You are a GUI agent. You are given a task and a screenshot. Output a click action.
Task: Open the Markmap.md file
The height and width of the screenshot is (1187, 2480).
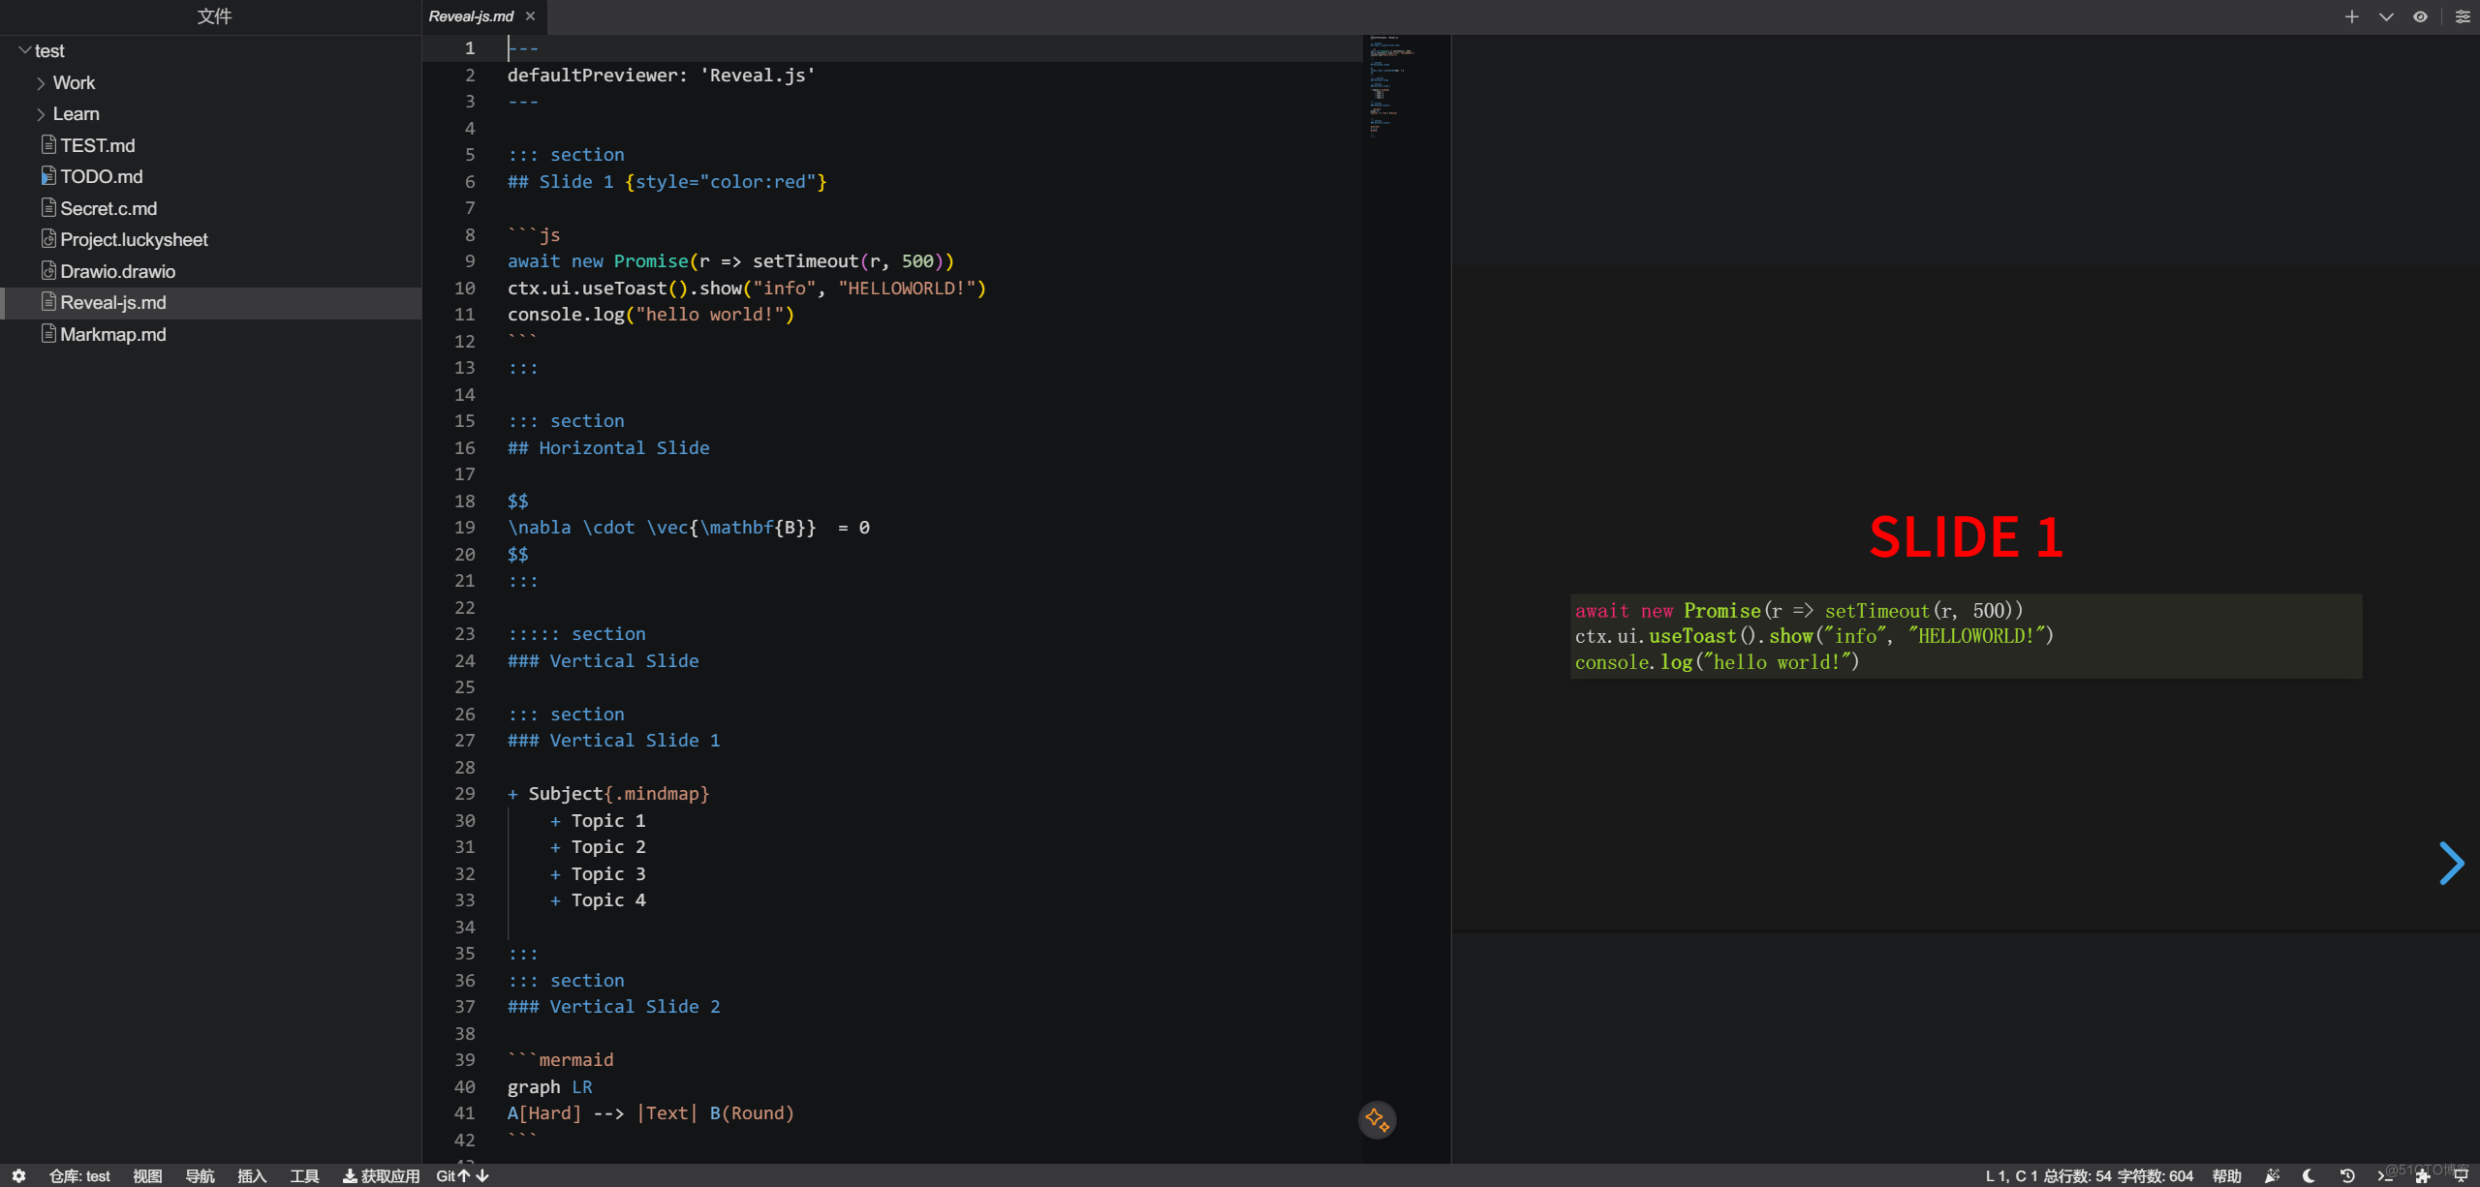(113, 334)
